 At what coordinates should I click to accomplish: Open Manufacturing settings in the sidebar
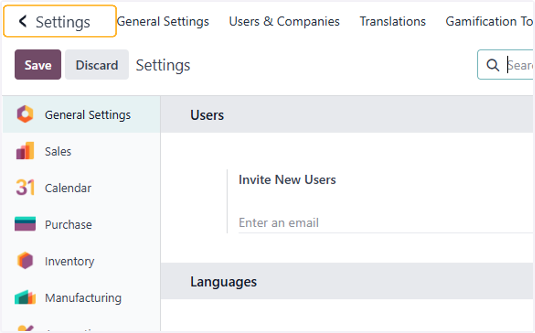pos(81,298)
